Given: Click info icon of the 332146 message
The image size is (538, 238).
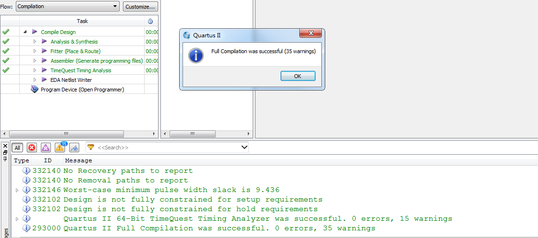Looking at the screenshot, I should pyautogui.click(x=26, y=190).
